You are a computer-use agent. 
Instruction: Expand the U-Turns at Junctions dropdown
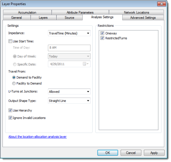pos(69,92)
